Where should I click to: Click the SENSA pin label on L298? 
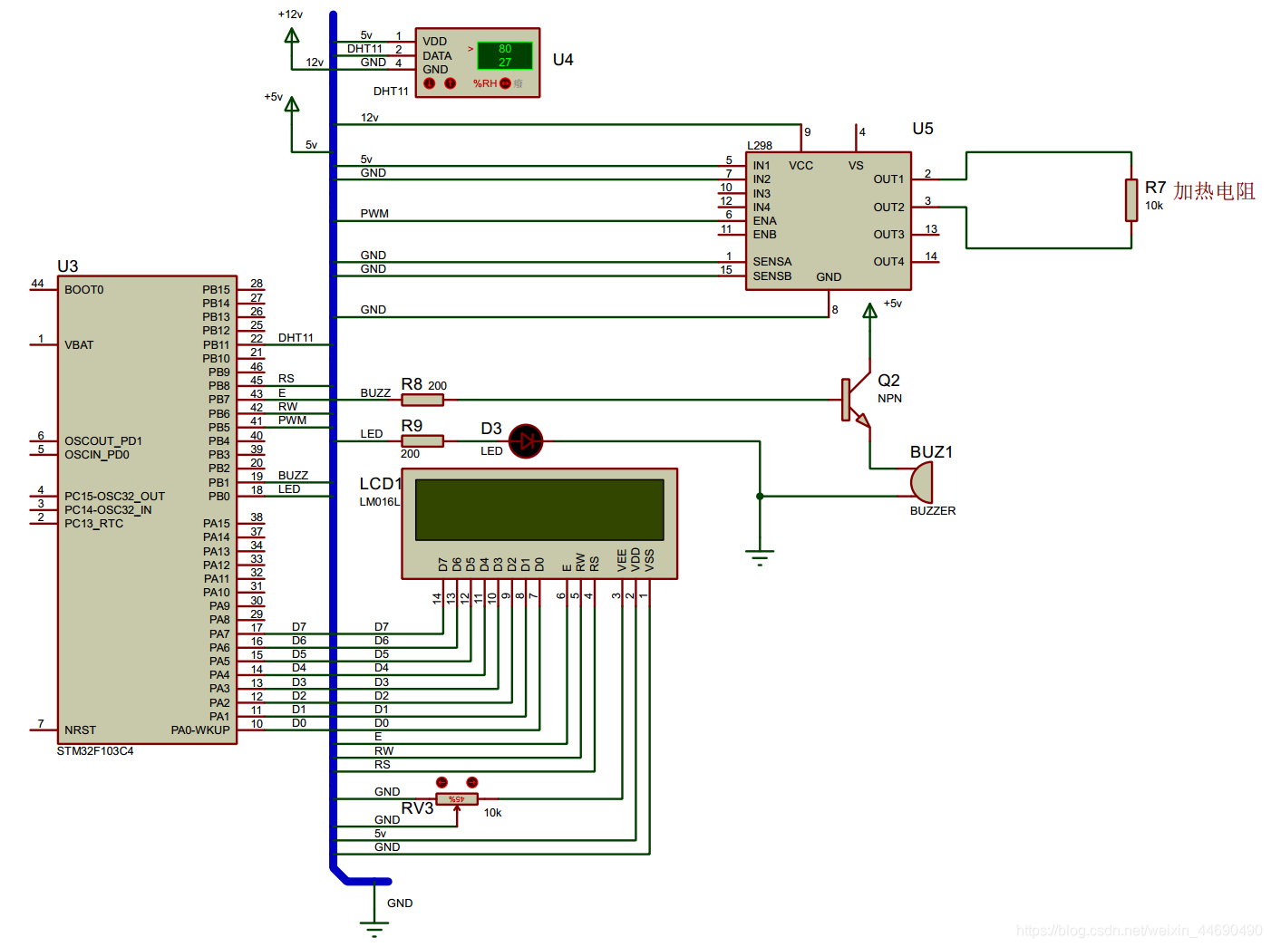click(772, 262)
